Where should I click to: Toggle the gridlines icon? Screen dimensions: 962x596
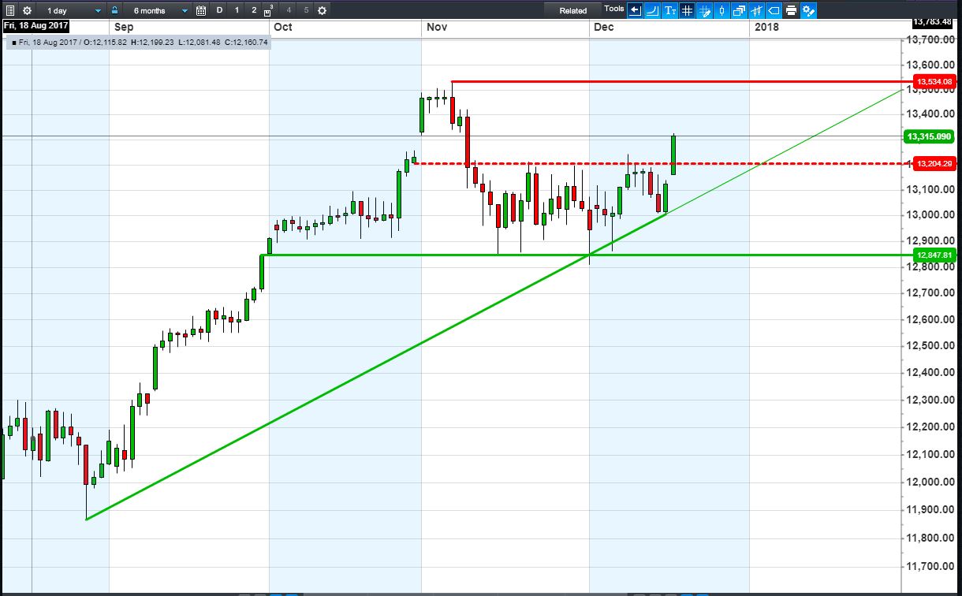click(687, 10)
